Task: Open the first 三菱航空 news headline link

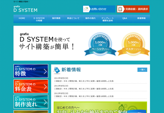Action: click(x=84, y=81)
